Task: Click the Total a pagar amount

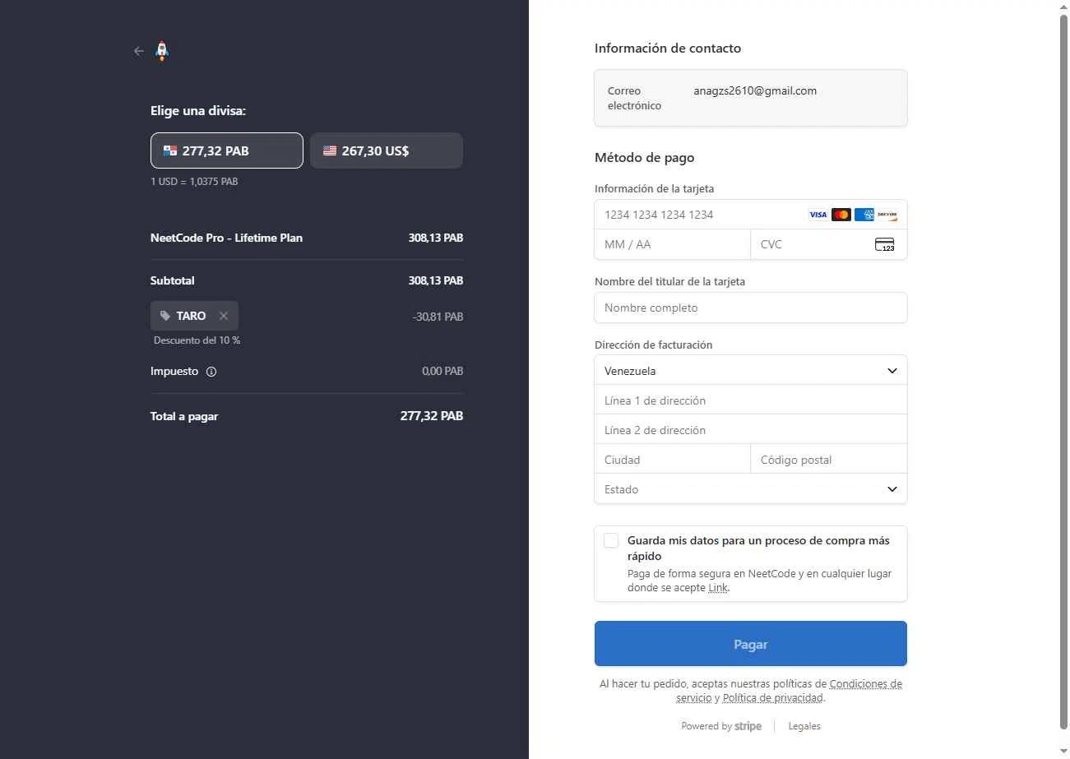Action: (432, 416)
